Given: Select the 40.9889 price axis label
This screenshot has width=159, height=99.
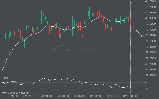Looking at the screenshot, I should [151, 24].
